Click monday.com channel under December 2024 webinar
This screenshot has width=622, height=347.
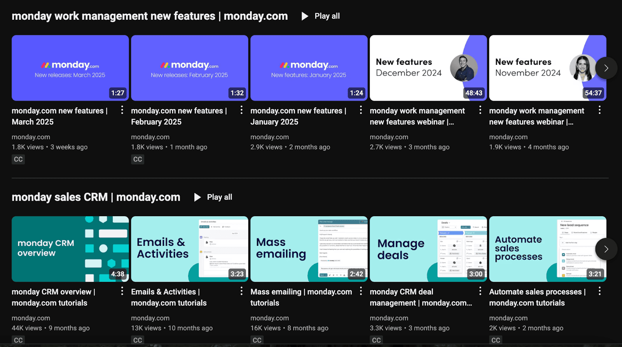[x=389, y=137]
